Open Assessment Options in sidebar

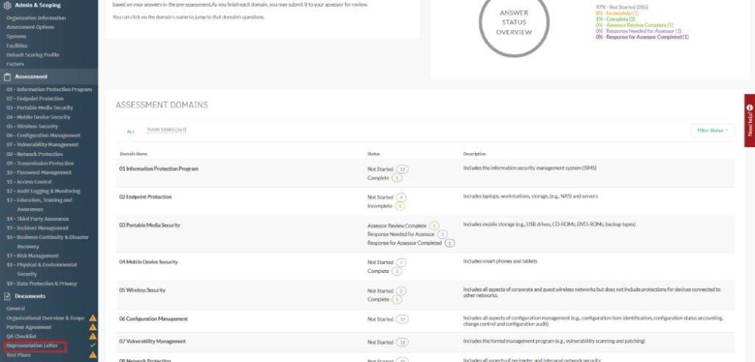[30, 27]
